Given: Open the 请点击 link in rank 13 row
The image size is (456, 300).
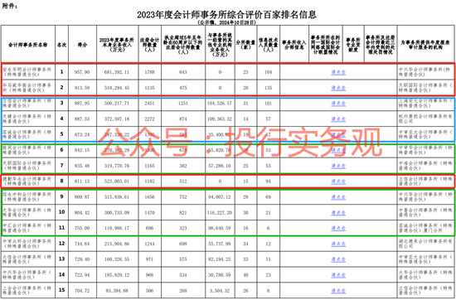Looking at the screenshot, I should click(338, 259).
